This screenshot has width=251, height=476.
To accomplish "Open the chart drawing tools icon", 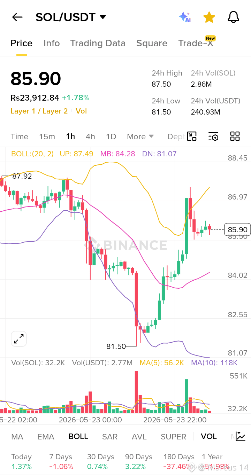I will [x=192, y=136].
